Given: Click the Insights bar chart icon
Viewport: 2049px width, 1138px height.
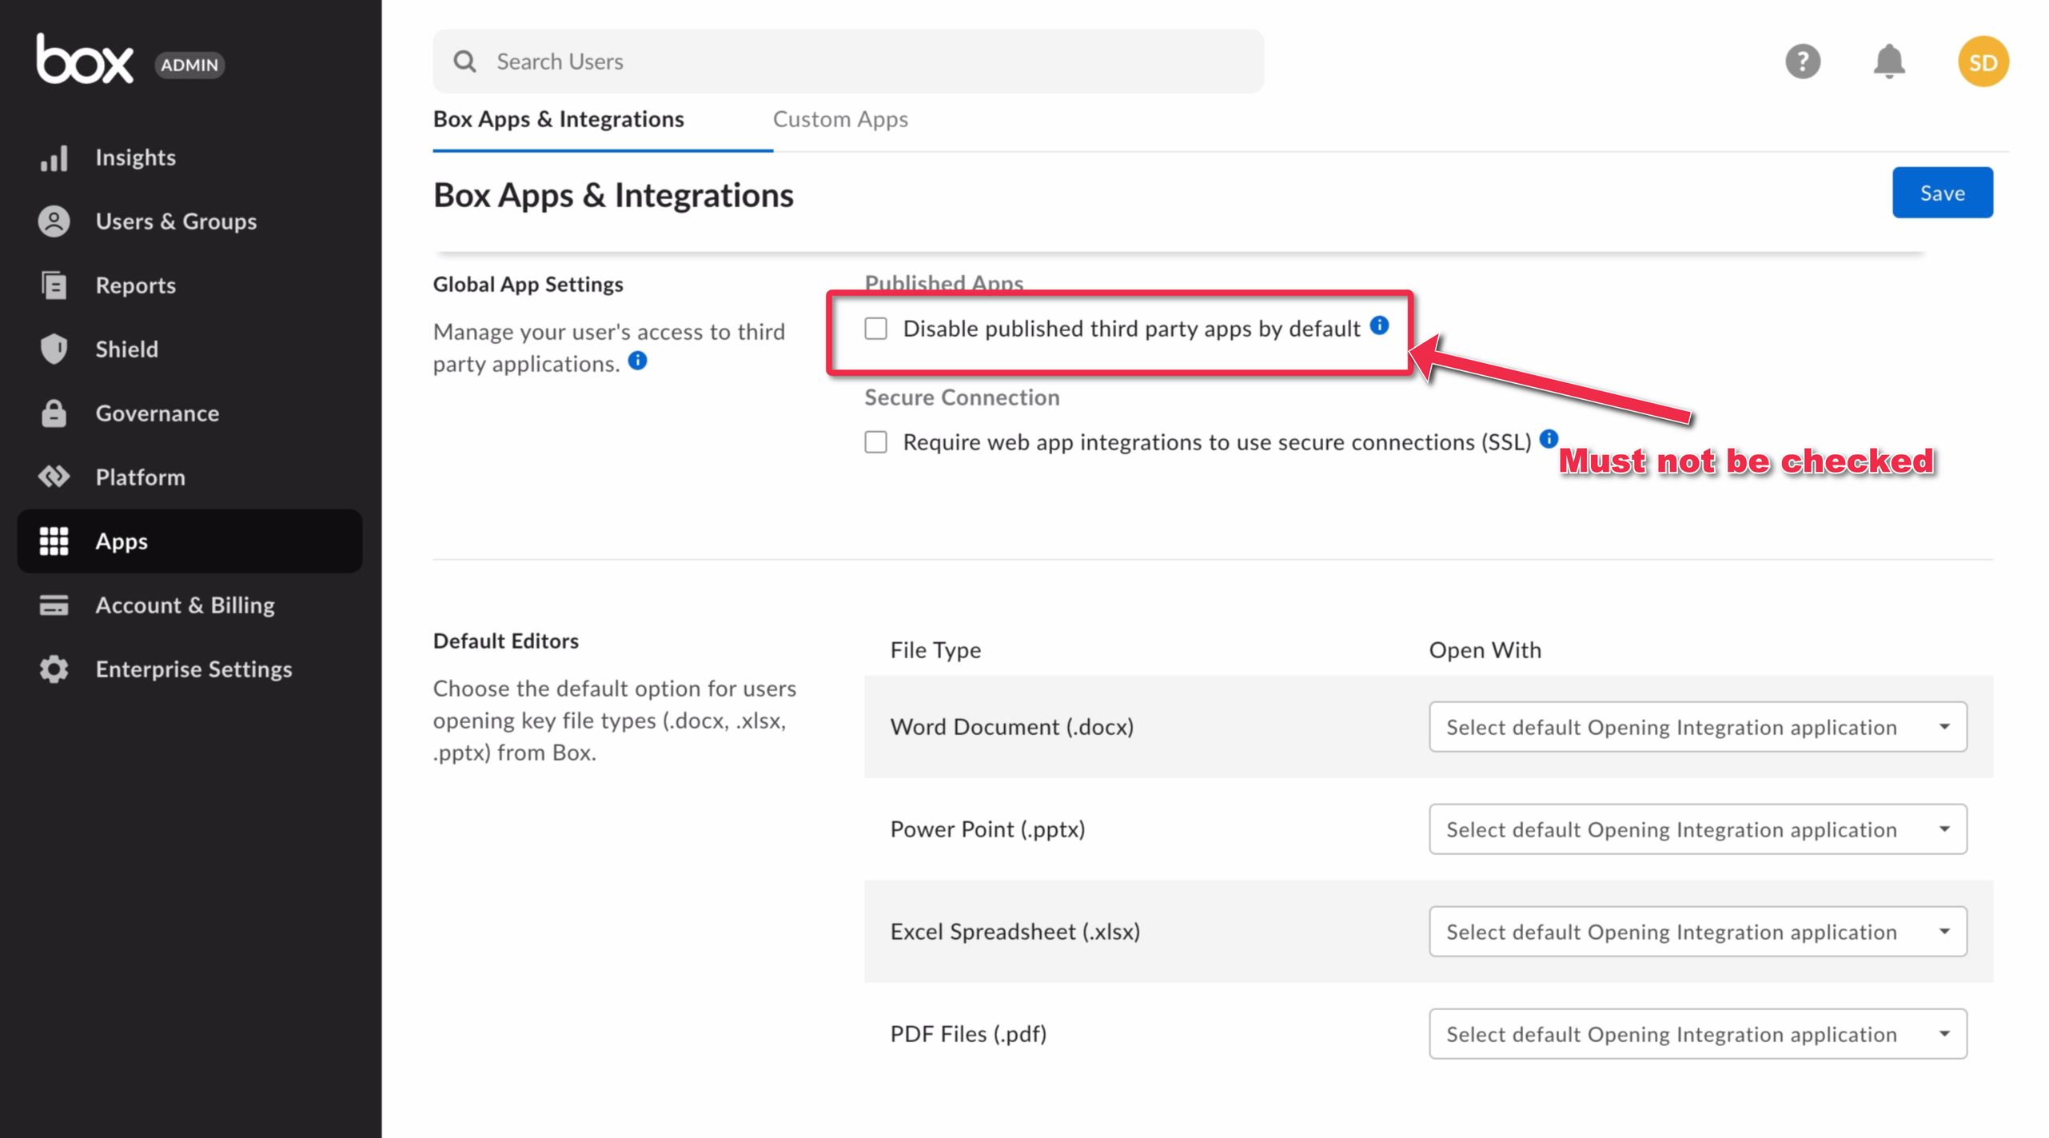Looking at the screenshot, I should click(54, 158).
